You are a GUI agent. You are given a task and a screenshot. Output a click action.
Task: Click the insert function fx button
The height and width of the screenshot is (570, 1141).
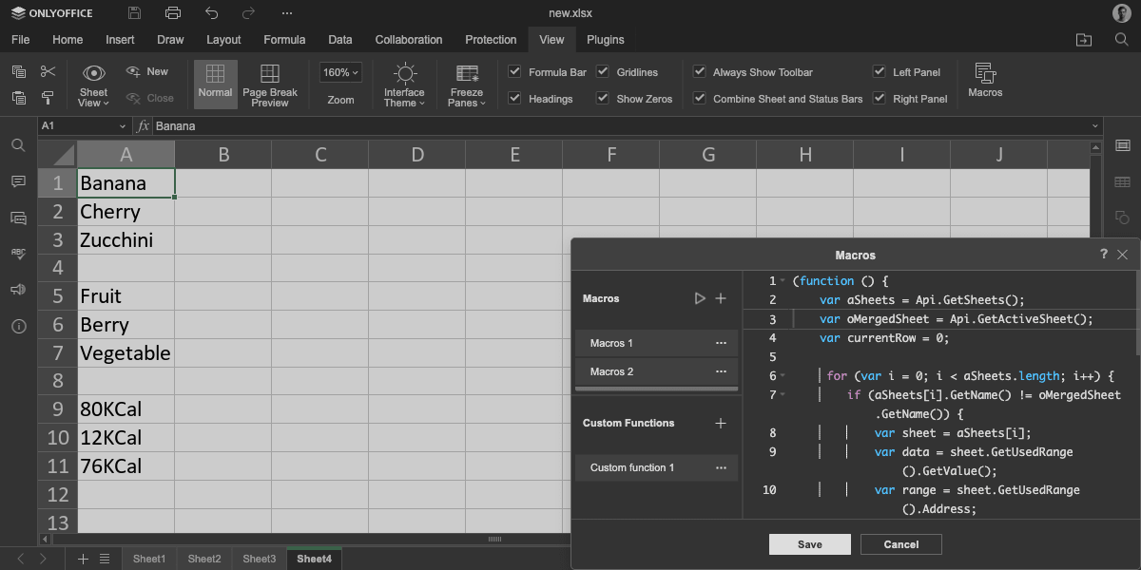click(x=143, y=126)
